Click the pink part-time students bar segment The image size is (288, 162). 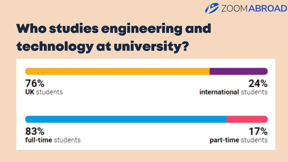pos(247,119)
